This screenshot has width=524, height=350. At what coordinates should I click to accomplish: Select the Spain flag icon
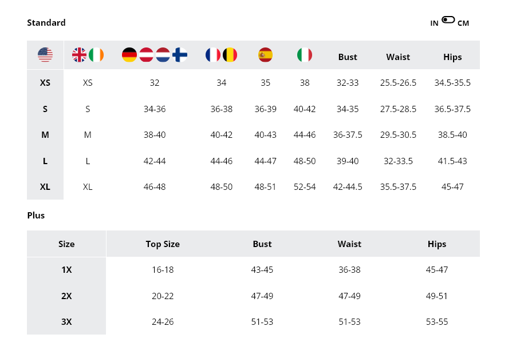coord(265,55)
